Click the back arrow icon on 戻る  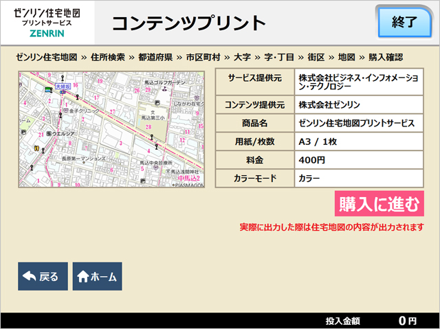(29, 276)
